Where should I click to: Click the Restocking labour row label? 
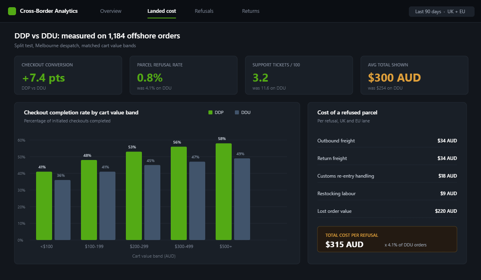[336, 194]
